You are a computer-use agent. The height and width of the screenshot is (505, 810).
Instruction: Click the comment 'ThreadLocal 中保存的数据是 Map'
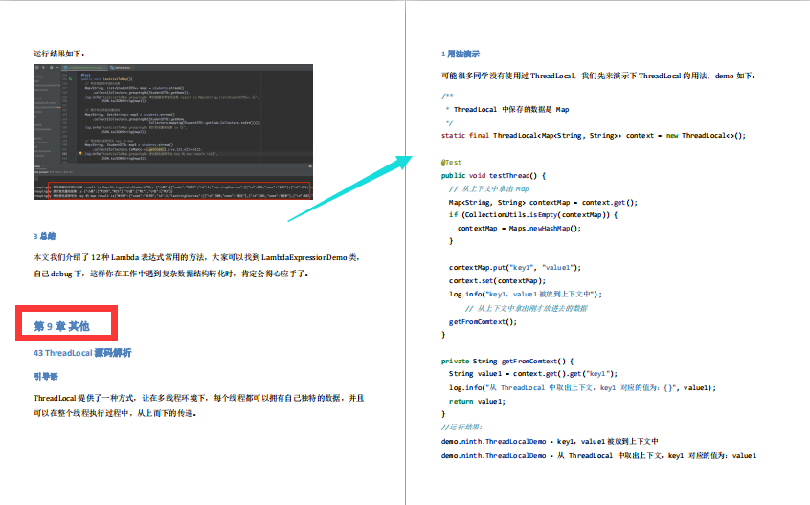511,109
